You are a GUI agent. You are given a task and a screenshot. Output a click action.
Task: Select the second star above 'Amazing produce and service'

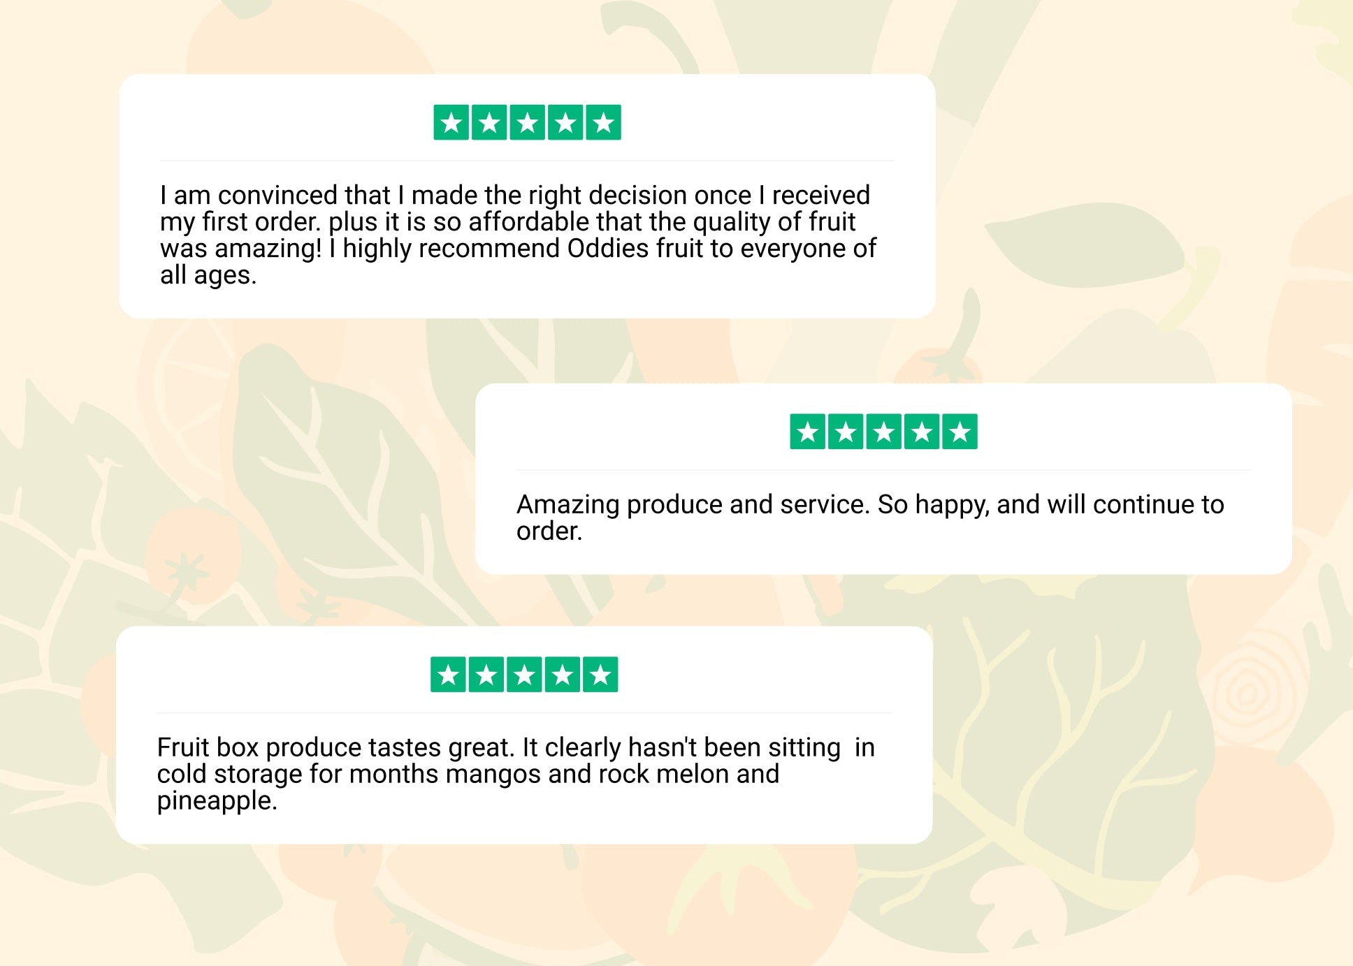click(x=846, y=432)
